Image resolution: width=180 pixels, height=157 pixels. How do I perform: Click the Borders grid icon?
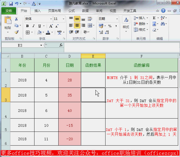pyautogui.click(x=28, y=33)
